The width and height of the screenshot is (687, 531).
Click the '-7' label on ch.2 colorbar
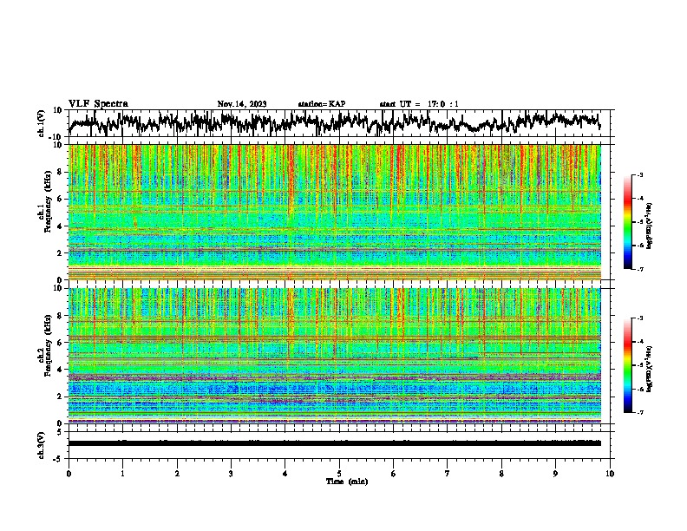(640, 412)
